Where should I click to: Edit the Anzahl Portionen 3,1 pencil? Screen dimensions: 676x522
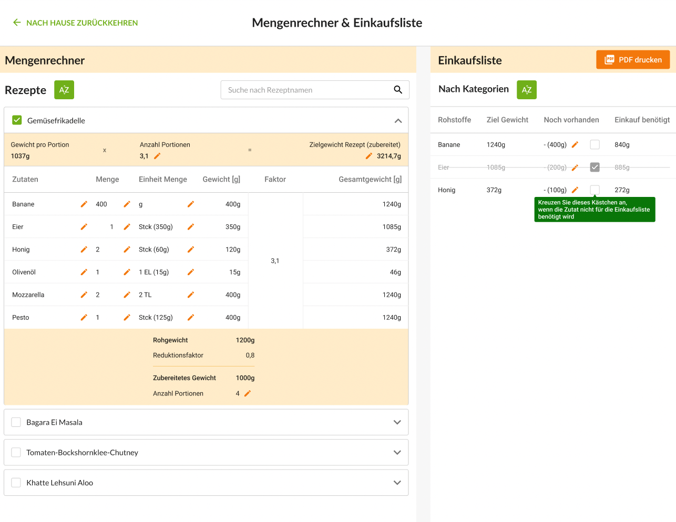tap(157, 156)
